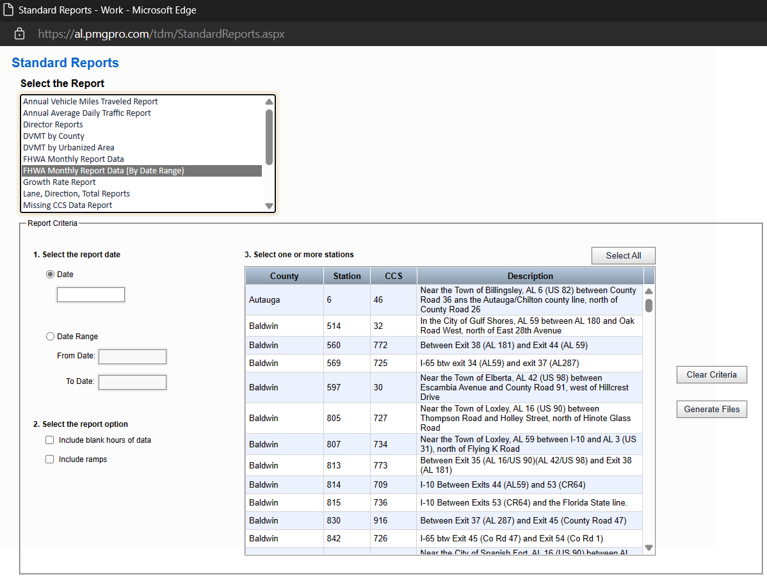This screenshot has width=767, height=583.
Task: Click the Date input field
Action: pyautogui.click(x=91, y=295)
